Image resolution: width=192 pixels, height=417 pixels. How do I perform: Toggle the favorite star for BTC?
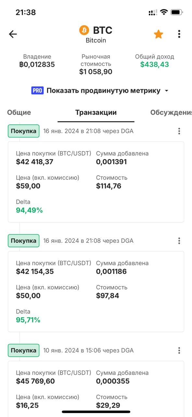pyautogui.click(x=159, y=34)
